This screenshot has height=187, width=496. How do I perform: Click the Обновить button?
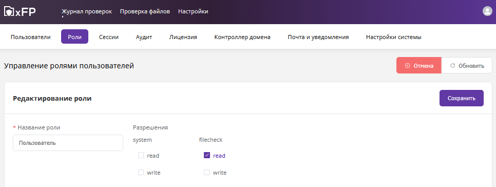pyautogui.click(x=467, y=65)
